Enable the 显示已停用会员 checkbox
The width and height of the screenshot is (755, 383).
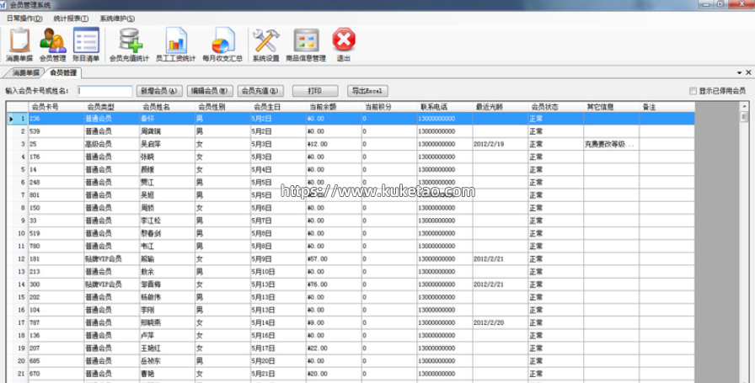coord(693,91)
